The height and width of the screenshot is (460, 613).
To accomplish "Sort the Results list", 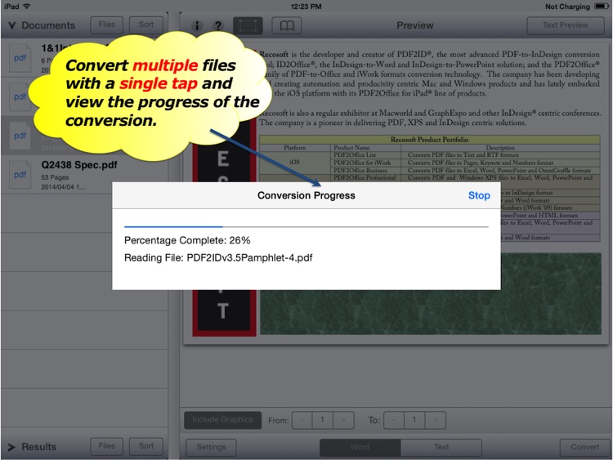I will point(145,446).
